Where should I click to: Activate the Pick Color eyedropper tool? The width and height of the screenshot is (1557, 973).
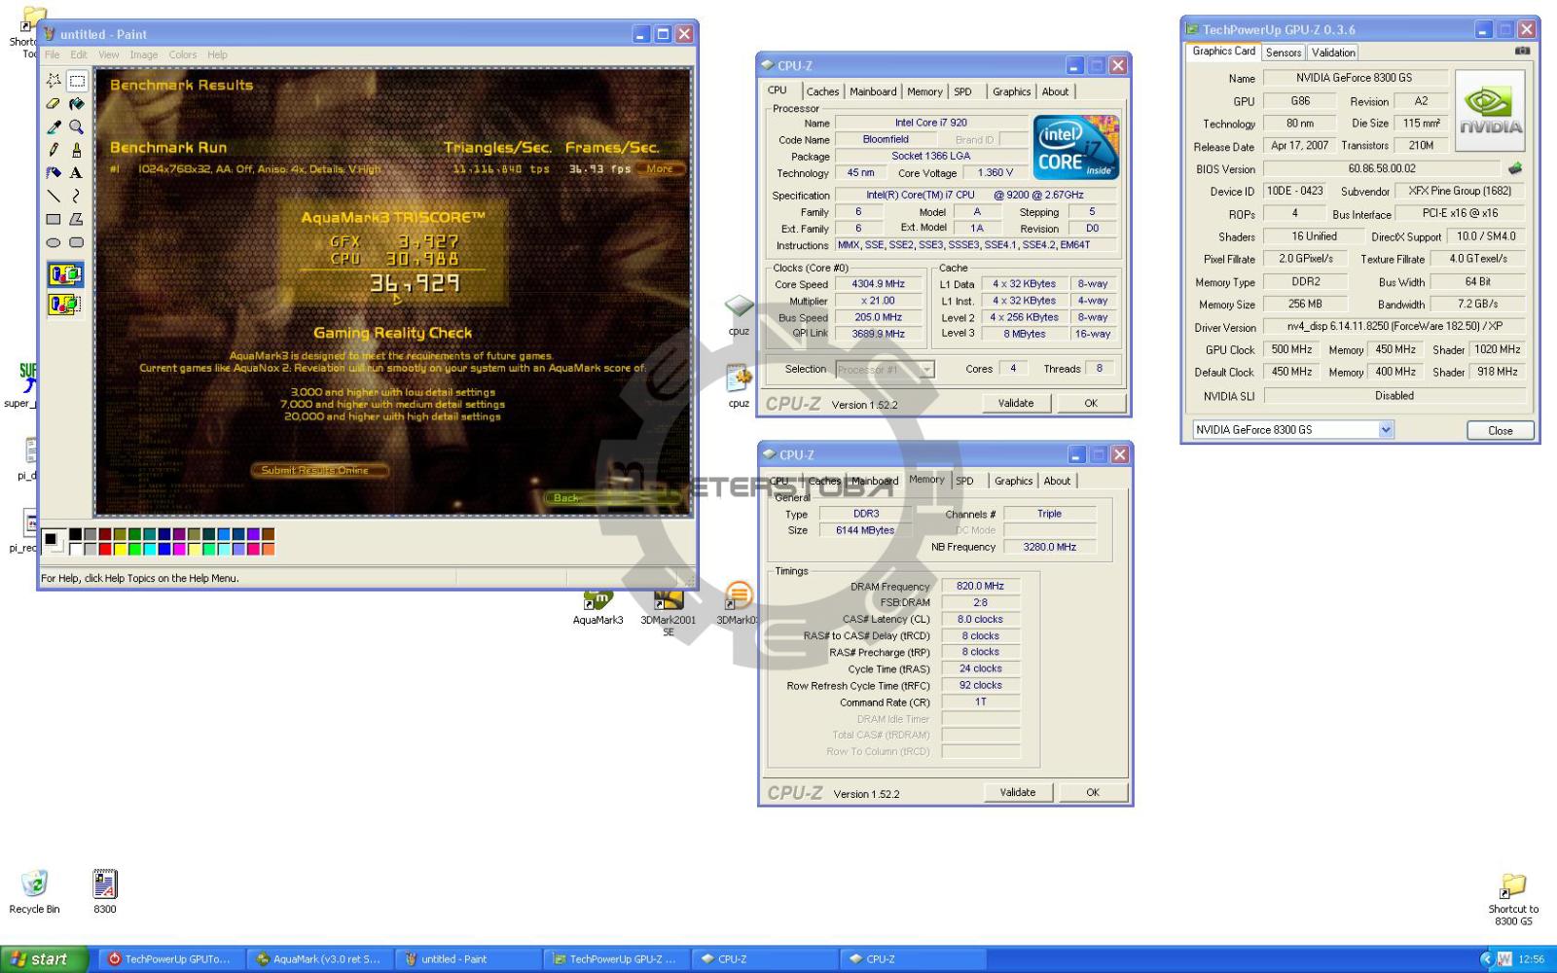(x=54, y=126)
